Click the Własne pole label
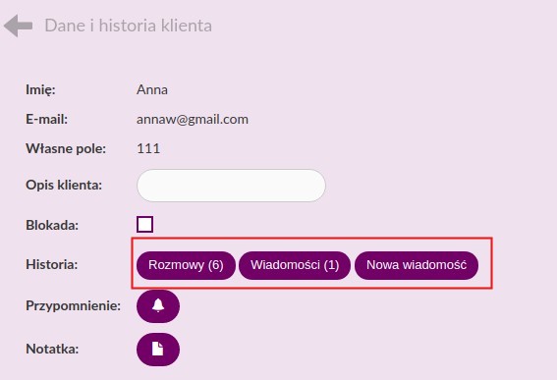The height and width of the screenshot is (380, 557). [x=66, y=149]
